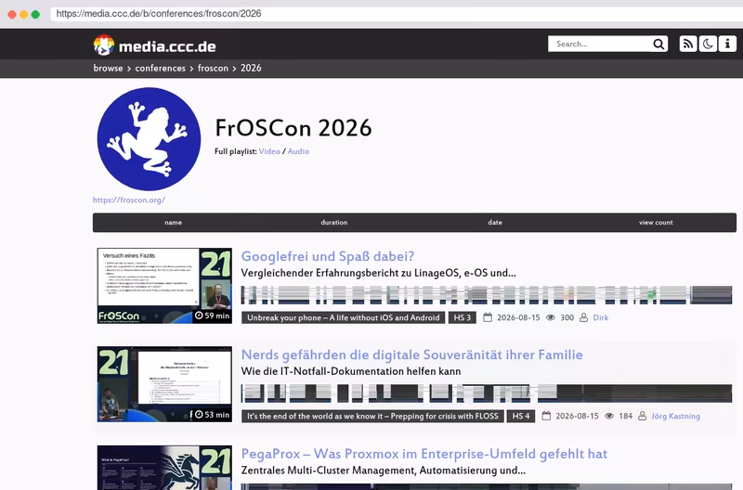Open speaker Dirk's page

coord(600,317)
